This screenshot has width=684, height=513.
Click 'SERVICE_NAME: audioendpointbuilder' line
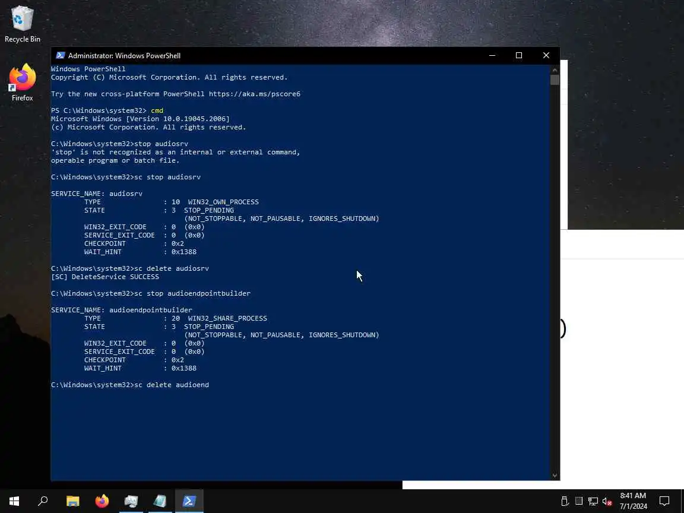[122, 310]
